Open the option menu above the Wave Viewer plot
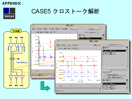Screen dimensions: 132x99 97,45
